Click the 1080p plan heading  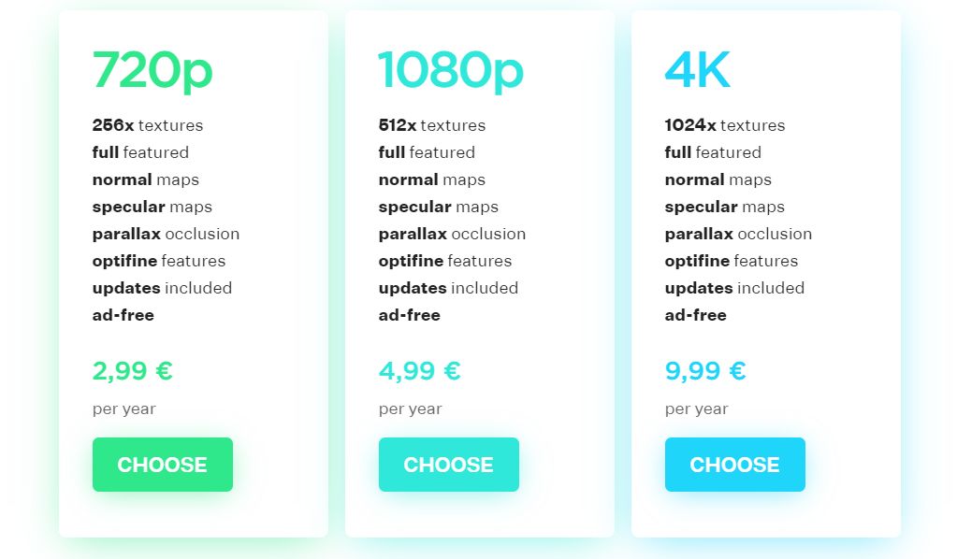[x=451, y=69]
